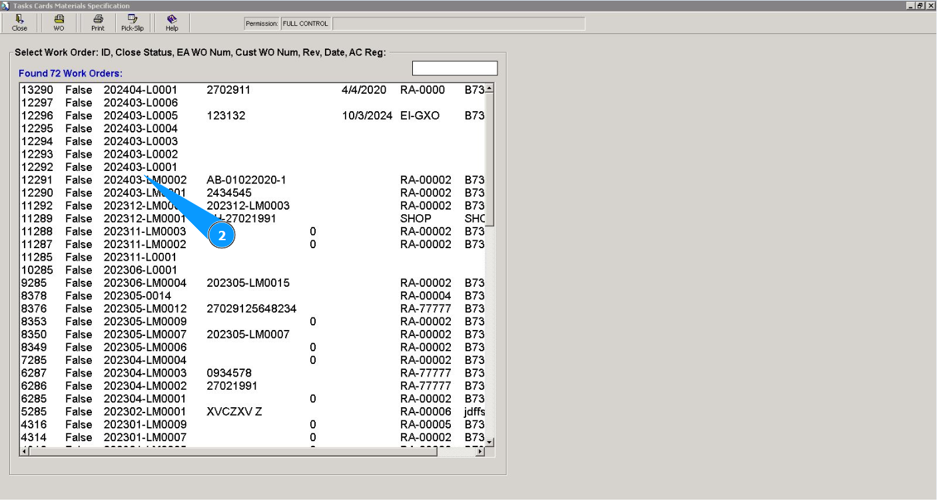Click the list's horizontal scrollbar left arrow
The width and height of the screenshot is (937, 501).
[25, 451]
